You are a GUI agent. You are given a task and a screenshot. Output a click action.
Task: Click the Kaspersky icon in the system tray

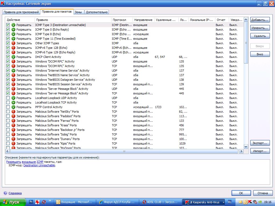pos(250,202)
